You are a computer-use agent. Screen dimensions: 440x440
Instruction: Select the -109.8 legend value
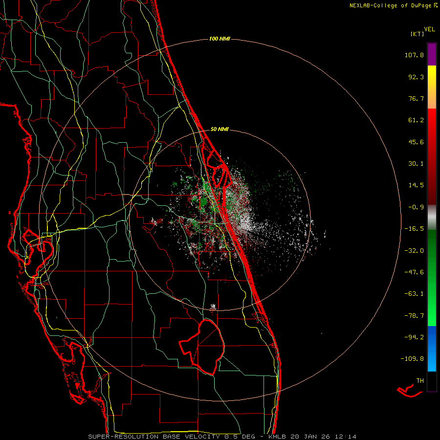(412, 359)
